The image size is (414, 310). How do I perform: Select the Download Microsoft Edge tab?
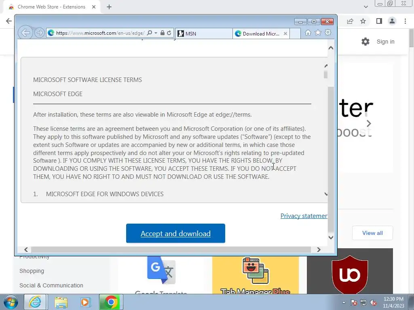tap(261, 34)
